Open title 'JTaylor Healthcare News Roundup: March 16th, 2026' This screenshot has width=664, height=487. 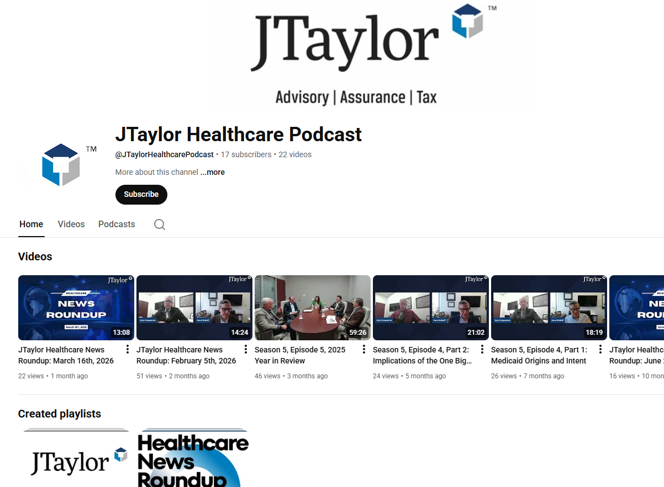click(x=66, y=355)
